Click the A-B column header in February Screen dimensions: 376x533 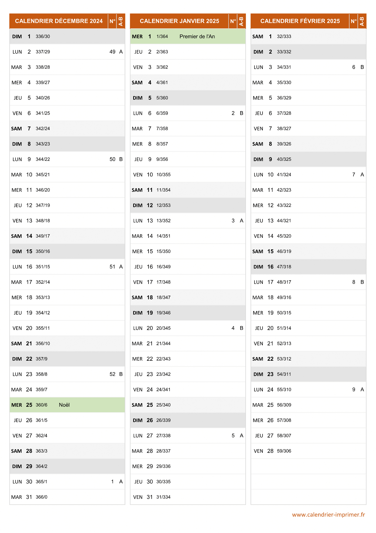pos(362,21)
